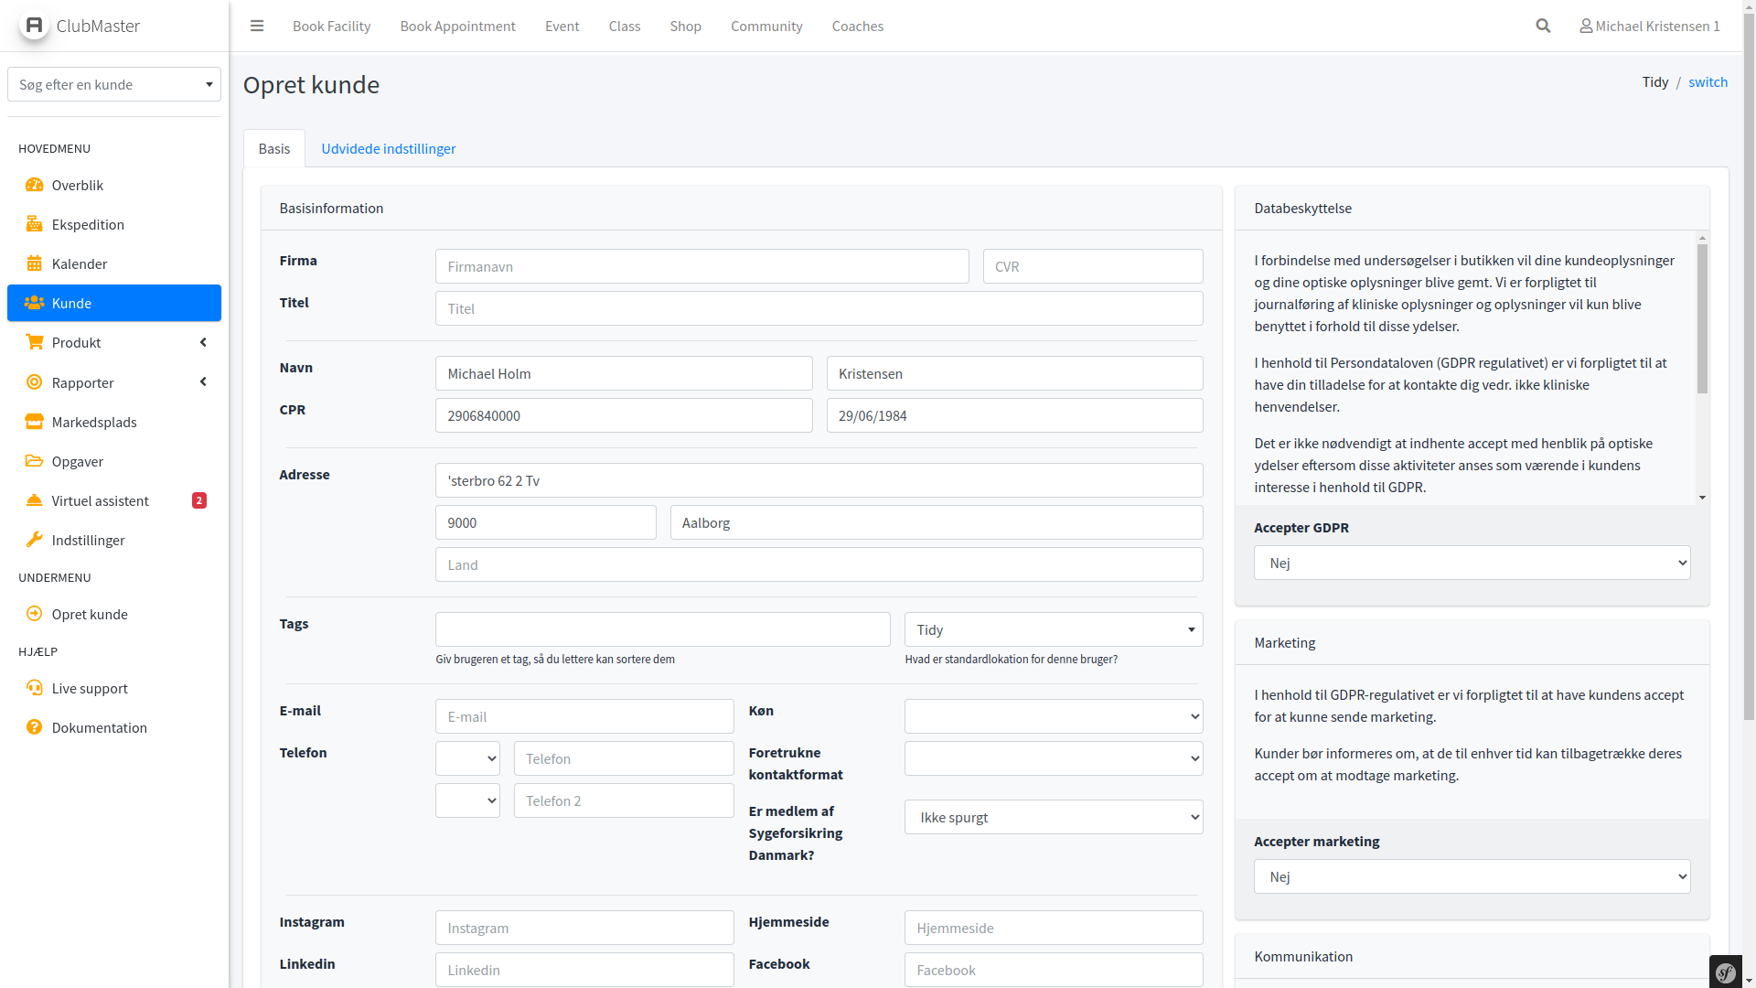Switch to Udvidede indstillinger tab
The width and height of the screenshot is (1756, 988).
(388, 148)
